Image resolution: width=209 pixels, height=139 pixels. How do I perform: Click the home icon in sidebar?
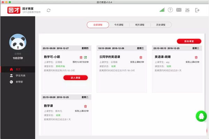click(11, 69)
